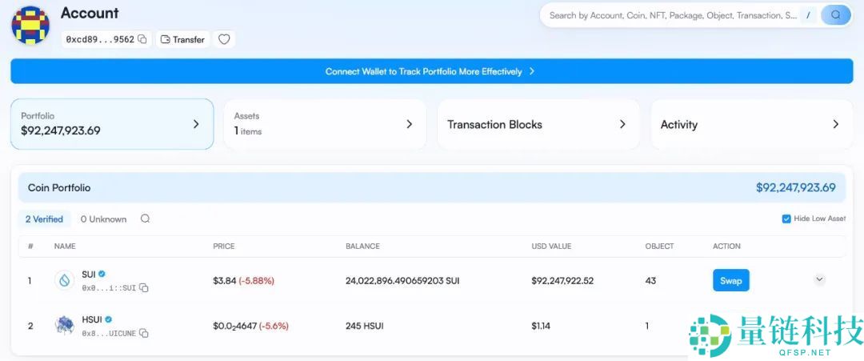The width and height of the screenshot is (864, 361).
Task: Click the 245 HSUI balance cell
Action: [364, 326]
